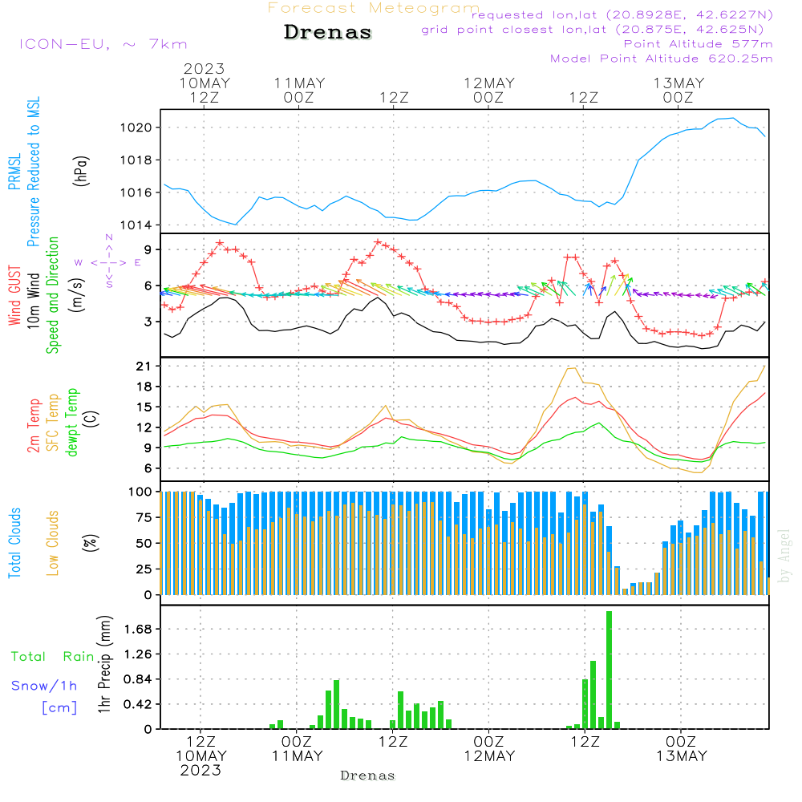Click the 0.42 precipitation axis value
The image size is (802, 802).
(138, 704)
